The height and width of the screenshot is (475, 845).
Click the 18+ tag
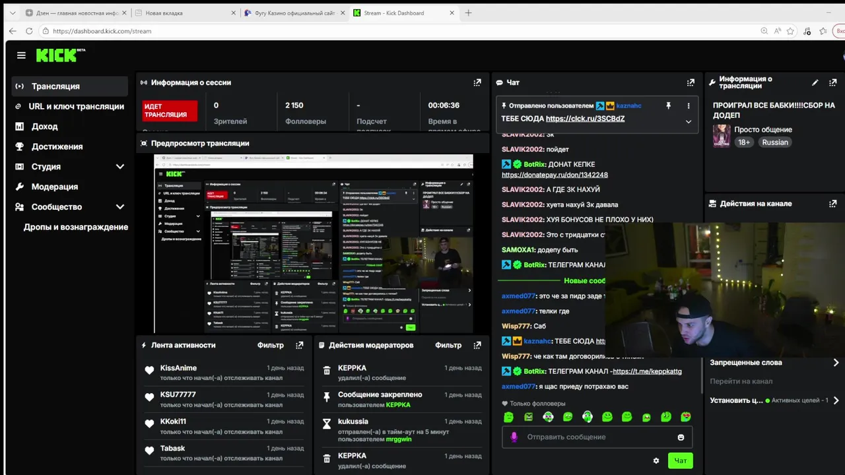[x=744, y=142]
